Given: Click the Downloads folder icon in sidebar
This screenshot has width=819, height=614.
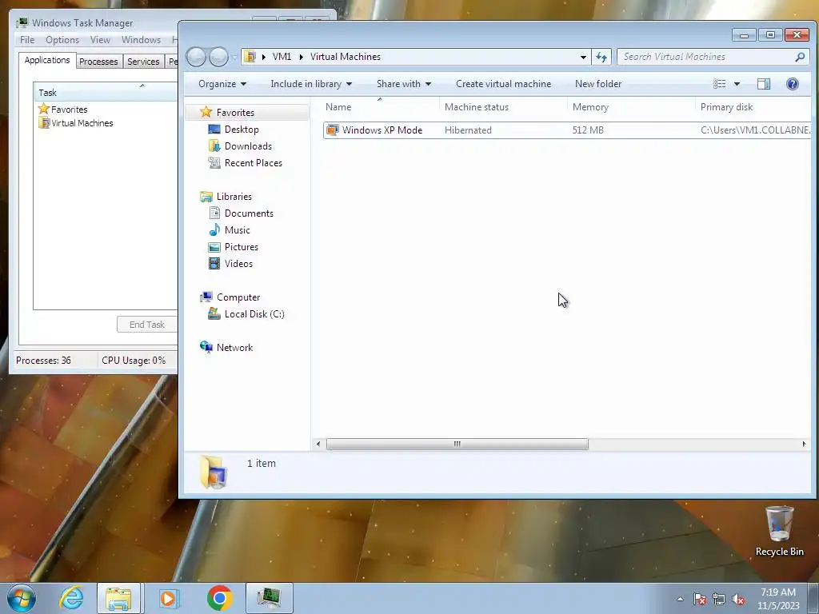Looking at the screenshot, I should click(x=214, y=146).
